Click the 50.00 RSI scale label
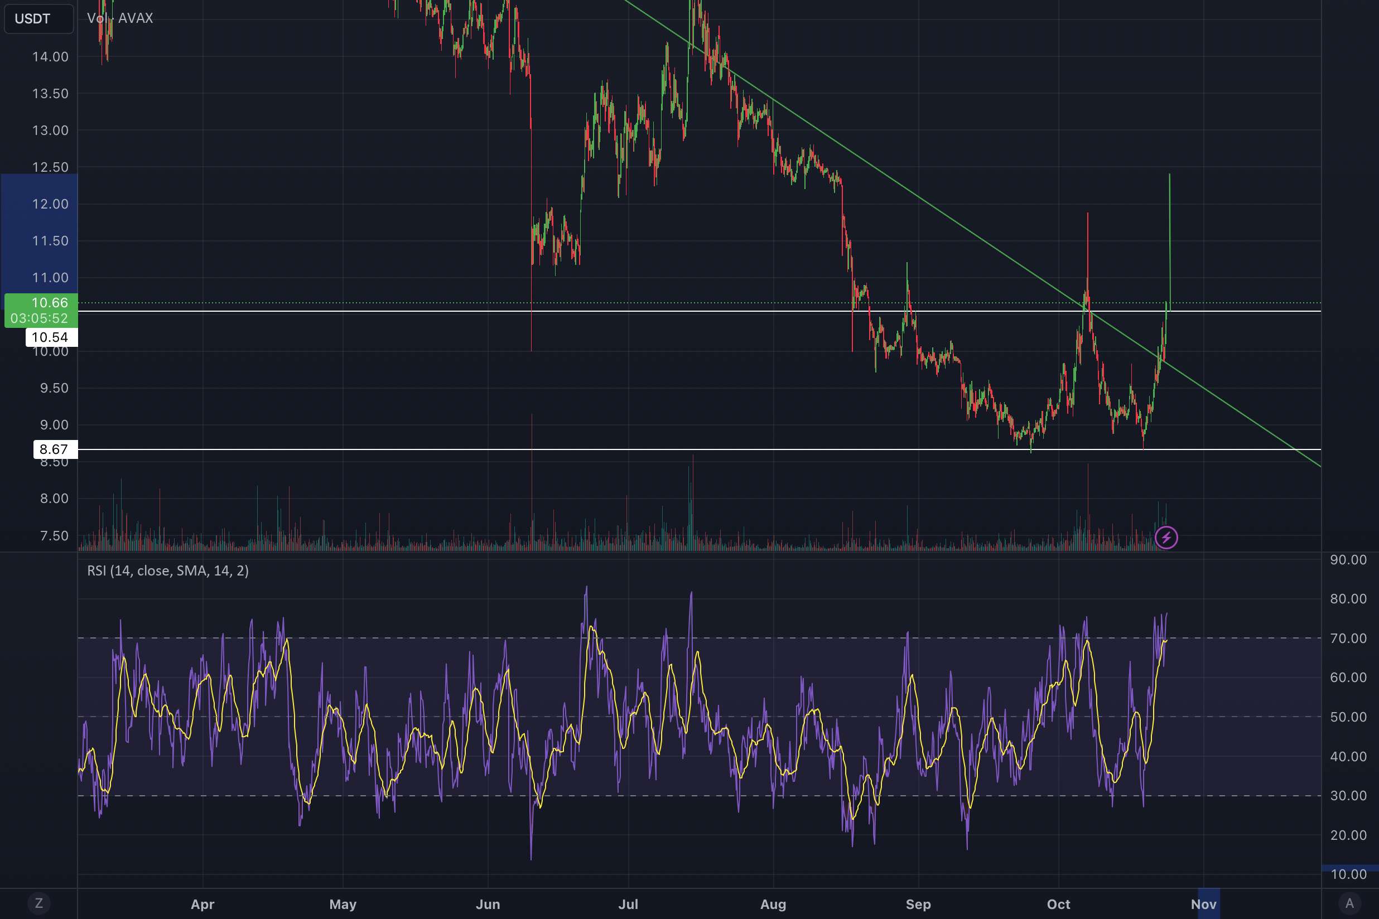This screenshot has height=919, width=1379. click(x=1348, y=717)
